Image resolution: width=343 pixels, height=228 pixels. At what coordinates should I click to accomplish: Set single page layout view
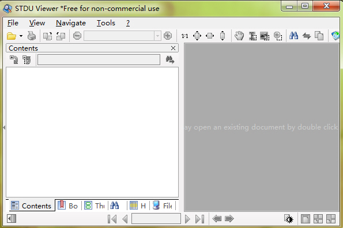tap(306, 219)
